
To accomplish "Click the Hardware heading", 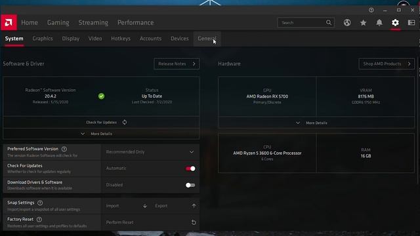I will pos(229,64).
